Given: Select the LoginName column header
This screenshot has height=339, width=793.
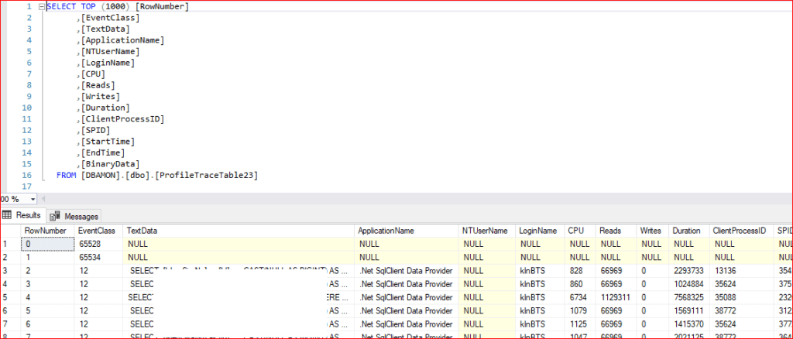Looking at the screenshot, I should coord(539,231).
